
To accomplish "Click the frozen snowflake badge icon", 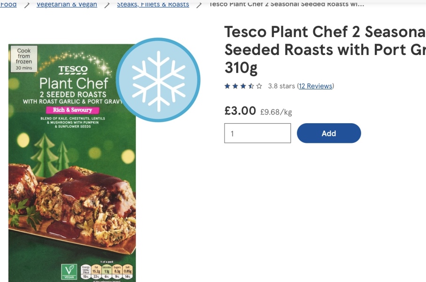I will point(158,80).
